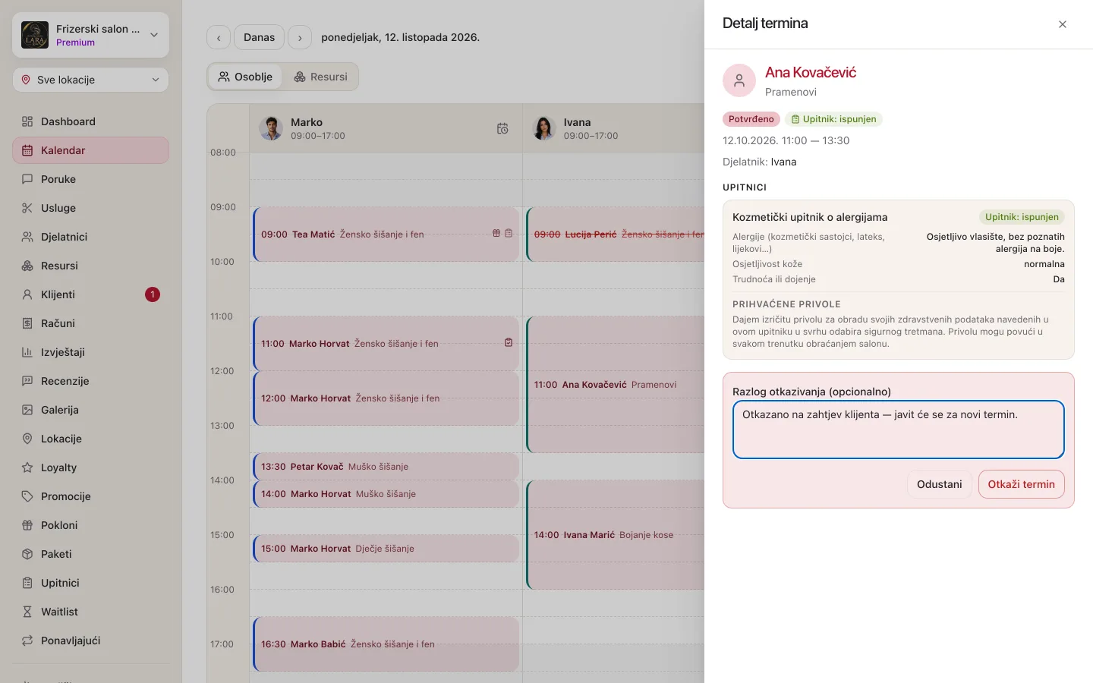This screenshot has height=683, width=1093.
Task: Click the Klijenti notification badge
Action: (153, 294)
